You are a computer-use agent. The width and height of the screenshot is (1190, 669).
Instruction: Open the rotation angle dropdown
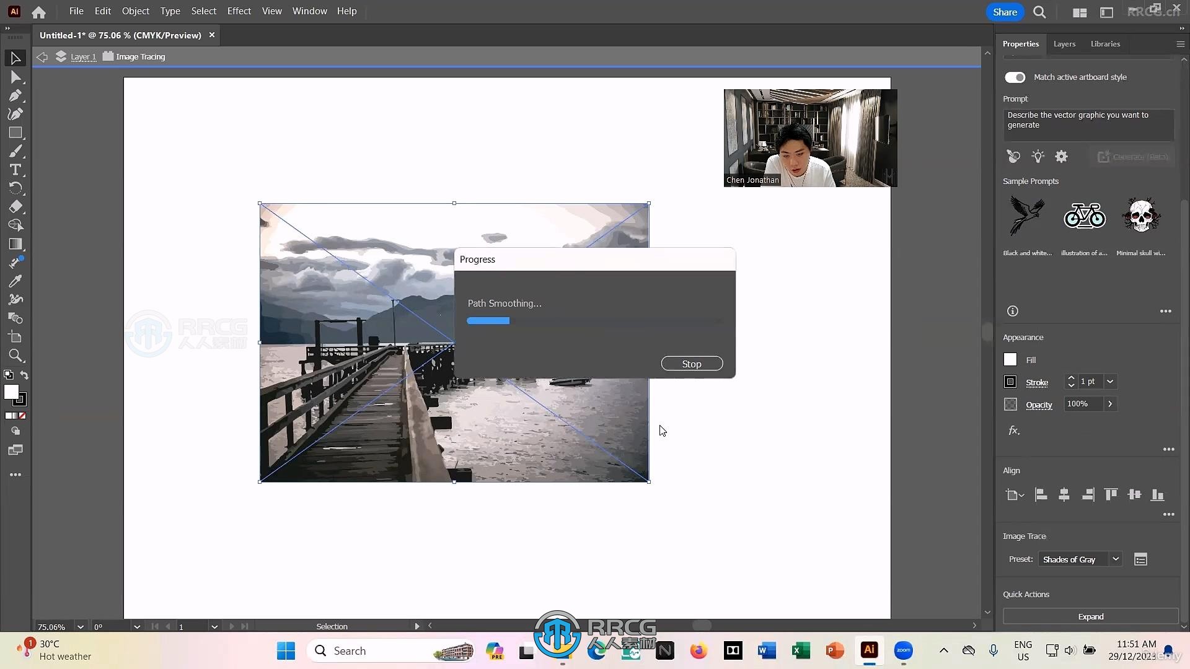[136, 627]
